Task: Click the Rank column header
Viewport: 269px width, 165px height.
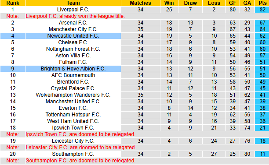Action: (x=13, y=3)
